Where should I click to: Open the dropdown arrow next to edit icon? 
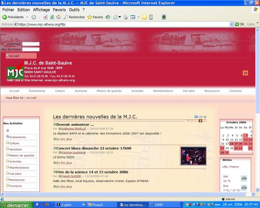[x=139, y=17]
